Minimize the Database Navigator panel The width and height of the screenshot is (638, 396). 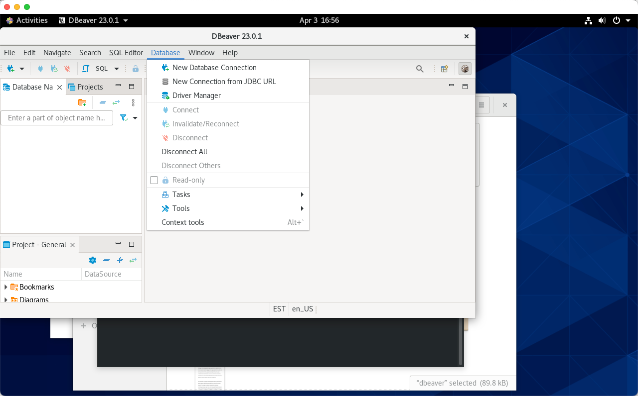pyautogui.click(x=118, y=86)
